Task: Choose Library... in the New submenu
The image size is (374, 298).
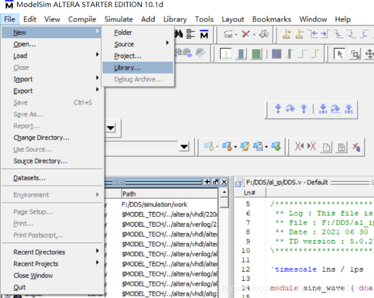Action: click(x=138, y=68)
